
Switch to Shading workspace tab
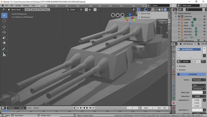(x=95, y=6)
